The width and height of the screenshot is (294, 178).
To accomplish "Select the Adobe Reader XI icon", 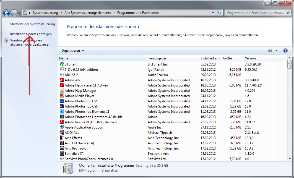I will tap(62, 122).
